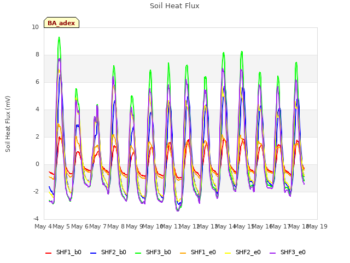Click the y-axis value -4

coord(36,219)
